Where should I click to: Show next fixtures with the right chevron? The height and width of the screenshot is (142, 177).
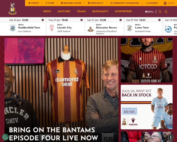pos(165,27)
